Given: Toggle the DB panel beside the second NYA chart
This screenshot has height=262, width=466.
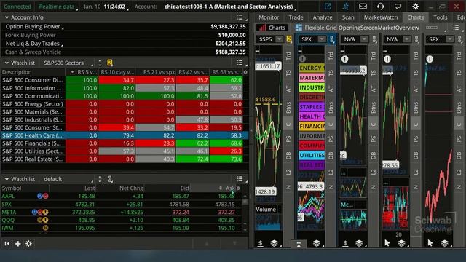Looking at the screenshot, I should pyautogui.click(x=416, y=155).
